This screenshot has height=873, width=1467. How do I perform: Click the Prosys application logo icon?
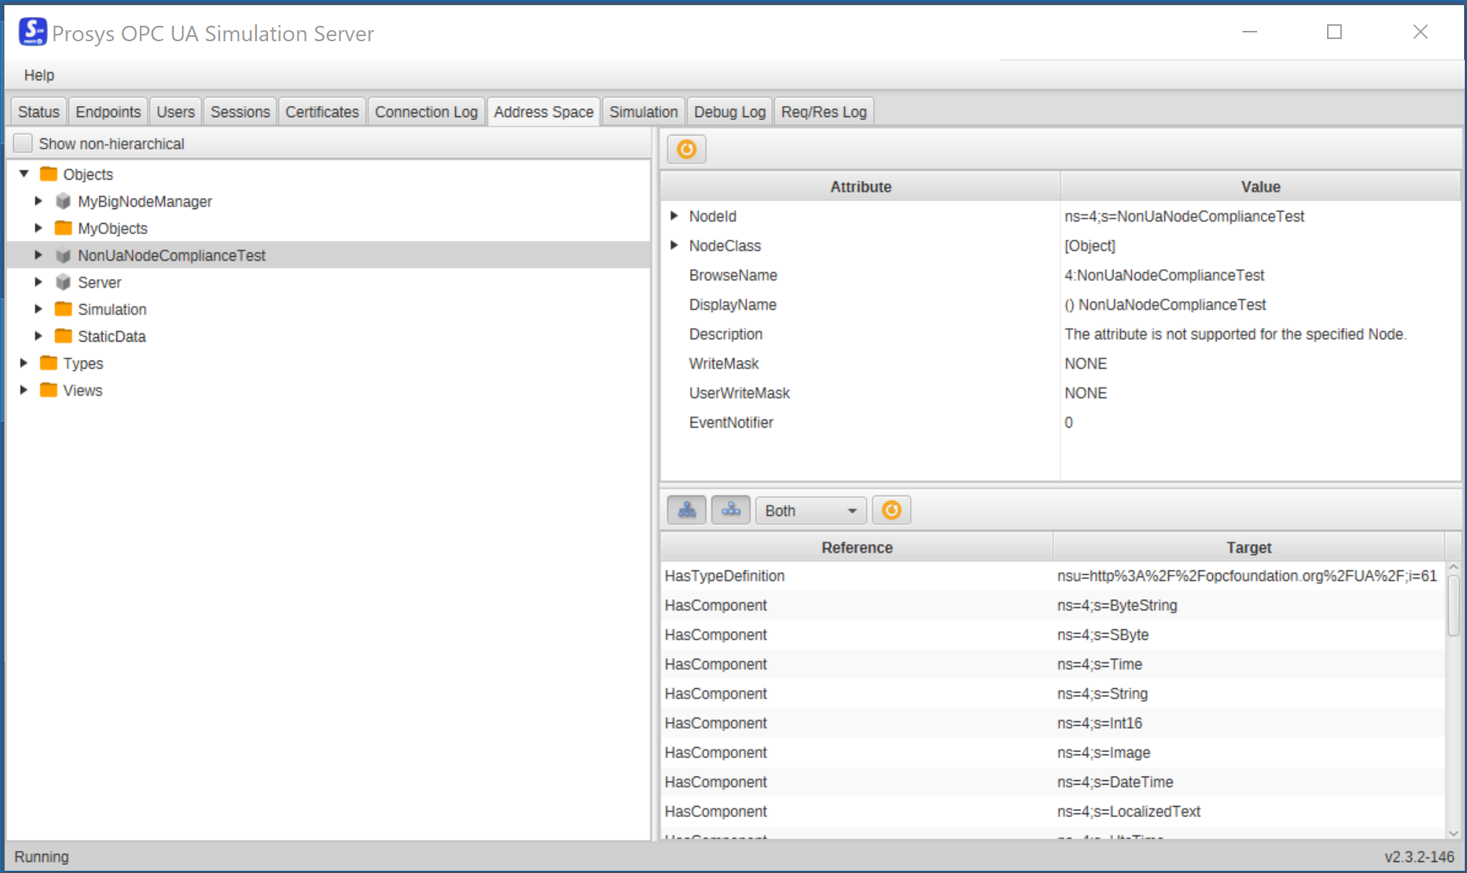point(32,32)
